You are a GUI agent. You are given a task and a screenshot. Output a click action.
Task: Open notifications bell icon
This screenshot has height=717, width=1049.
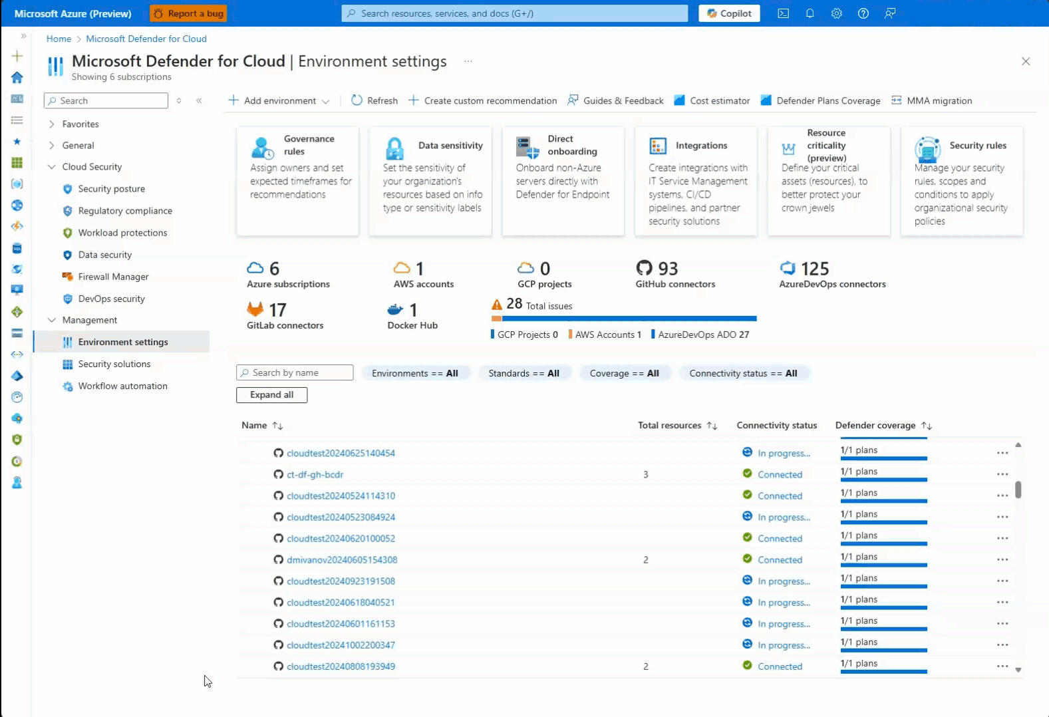tap(810, 13)
